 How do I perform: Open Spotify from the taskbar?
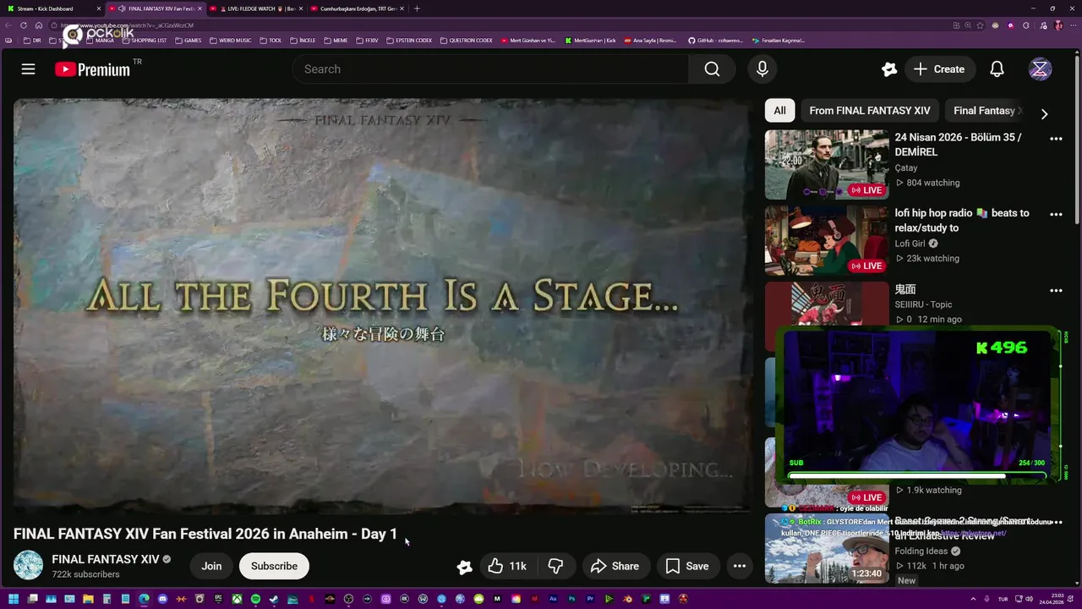[255, 599]
